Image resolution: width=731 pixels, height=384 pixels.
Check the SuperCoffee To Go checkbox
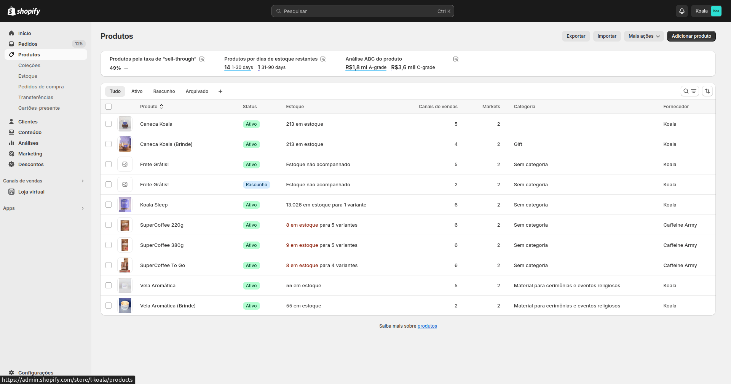(109, 265)
